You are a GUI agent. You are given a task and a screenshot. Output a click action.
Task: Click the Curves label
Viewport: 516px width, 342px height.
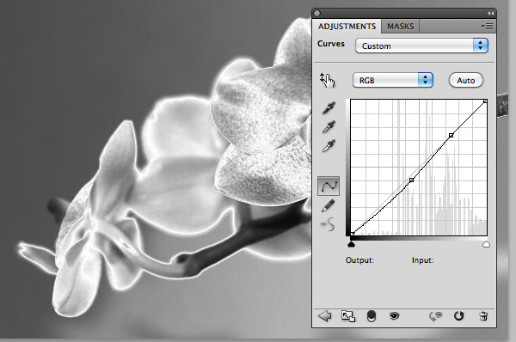331,44
